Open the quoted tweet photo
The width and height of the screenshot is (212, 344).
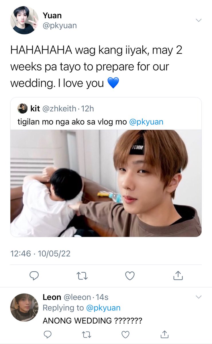[x=106, y=183]
